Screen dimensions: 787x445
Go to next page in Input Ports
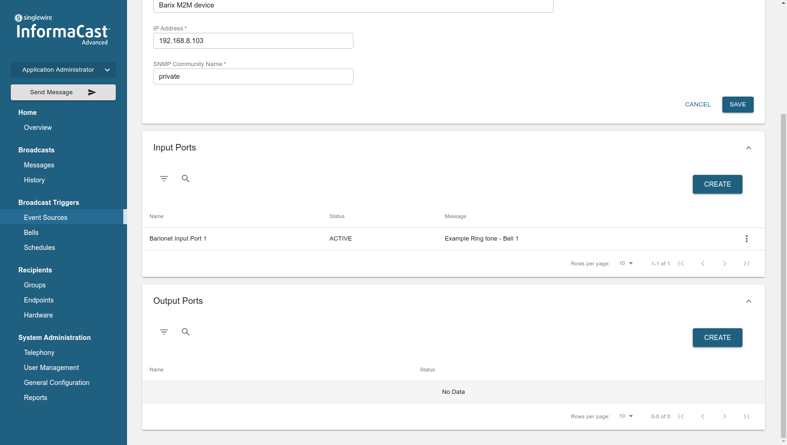tap(724, 264)
